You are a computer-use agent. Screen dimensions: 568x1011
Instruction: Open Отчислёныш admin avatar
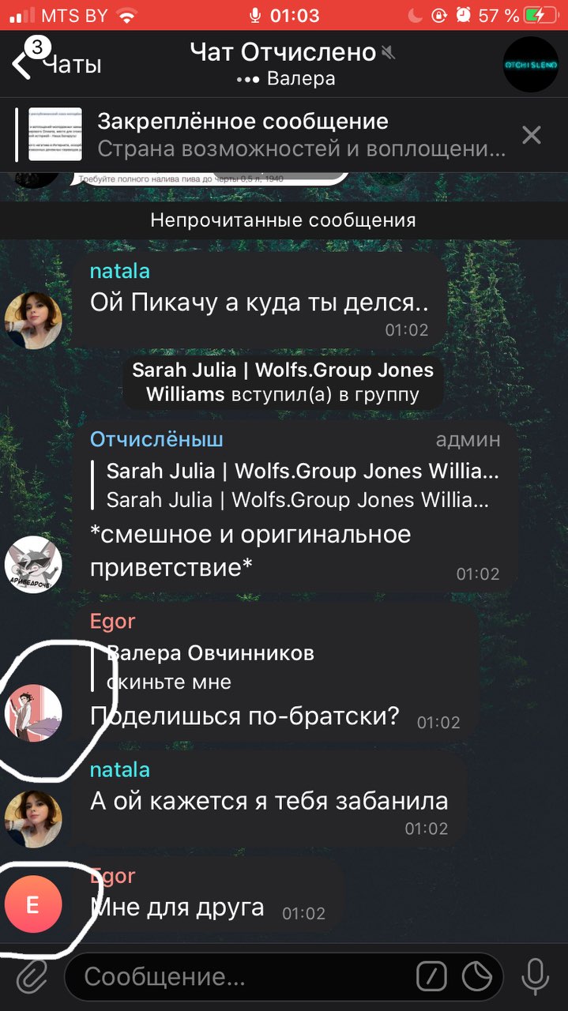click(x=33, y=564)
